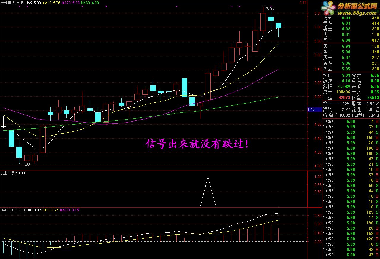The width and height of the screenshot is (380, 259).
Task: Select the 14:59 trade at 5.98 190 S
Action: 351,223
